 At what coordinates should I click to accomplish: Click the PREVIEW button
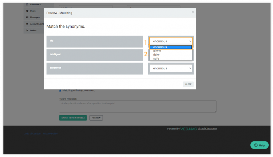(x=96, y=118)
